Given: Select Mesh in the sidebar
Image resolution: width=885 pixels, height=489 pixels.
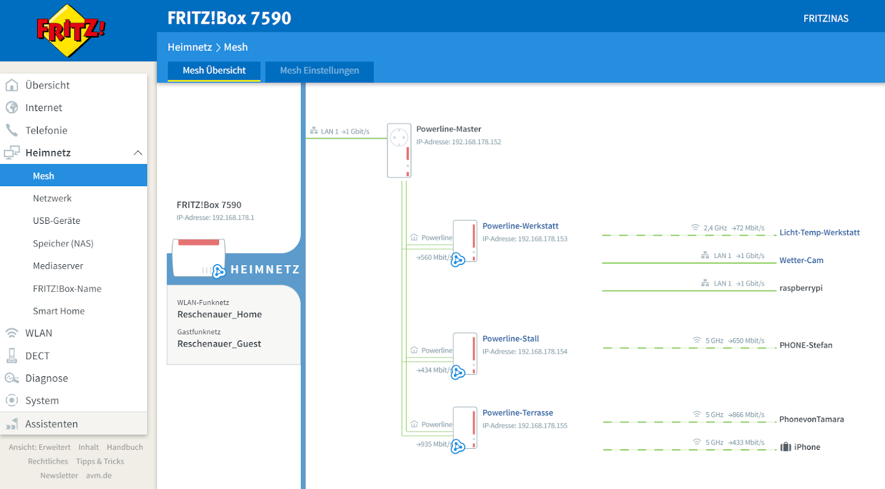Looking at the screenshot, I should (74, 176).
